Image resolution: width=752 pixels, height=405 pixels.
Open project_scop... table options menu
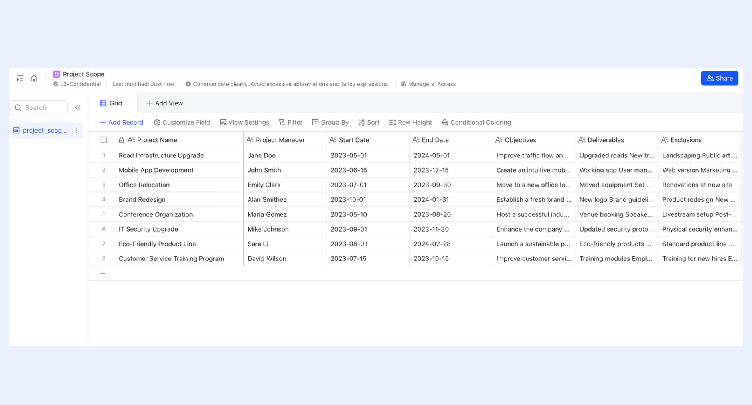click(x=76, y=130)
